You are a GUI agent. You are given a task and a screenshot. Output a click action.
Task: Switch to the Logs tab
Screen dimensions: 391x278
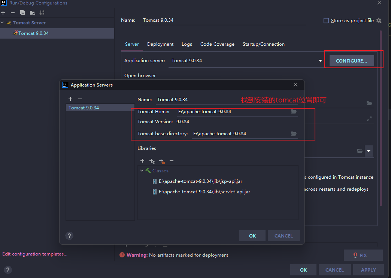[187, 44]
